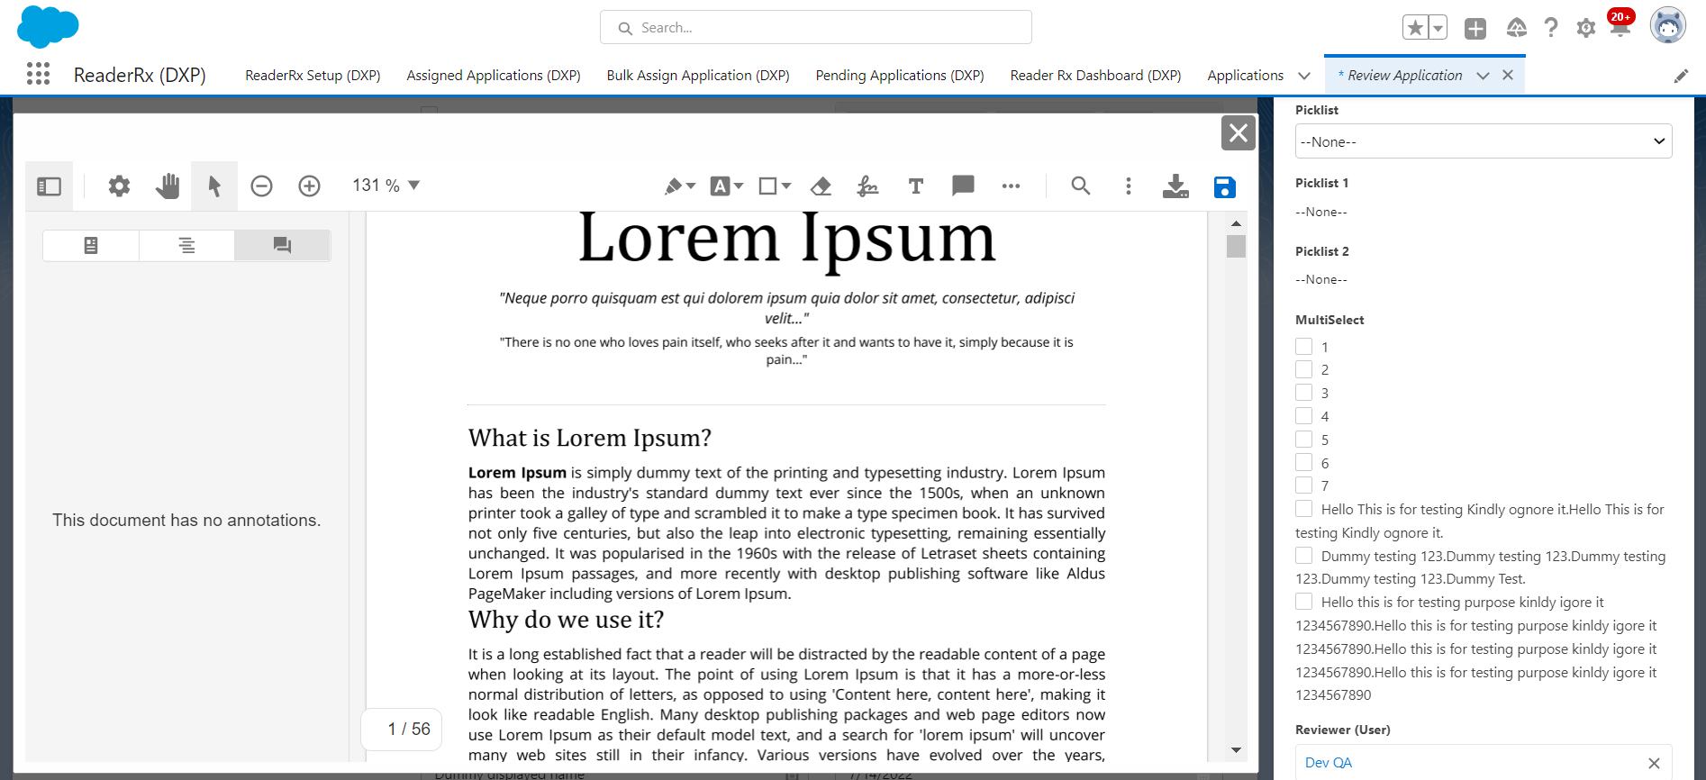Viewport: 1706px width, 780px height.
Task: Open the document search magnifier
Action: [x=1080, y=186]
